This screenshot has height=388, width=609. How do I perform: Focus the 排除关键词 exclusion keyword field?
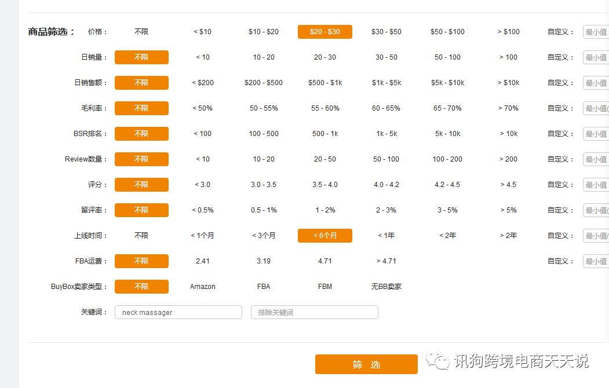(315, 312)
